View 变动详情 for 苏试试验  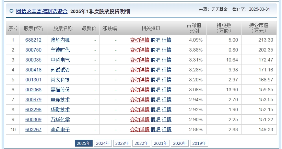140,70
